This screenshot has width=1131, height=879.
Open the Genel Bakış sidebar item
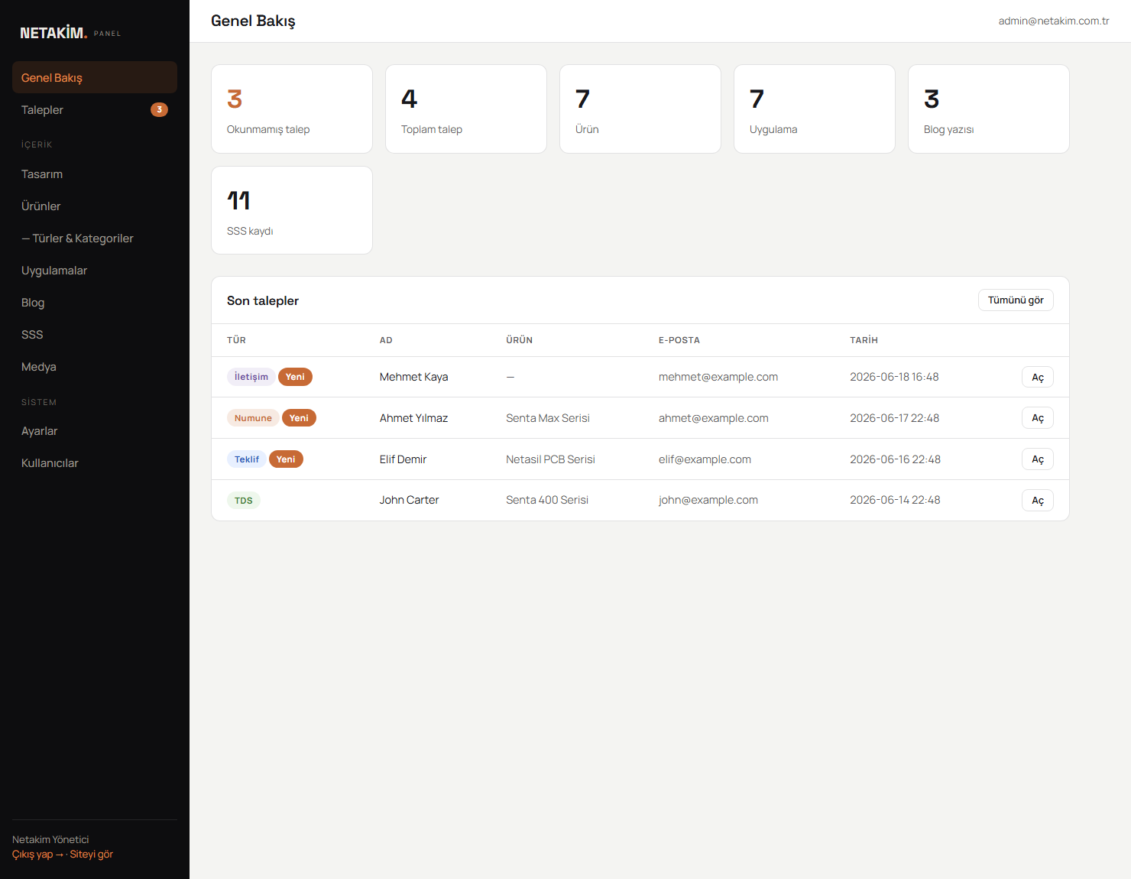95,77
